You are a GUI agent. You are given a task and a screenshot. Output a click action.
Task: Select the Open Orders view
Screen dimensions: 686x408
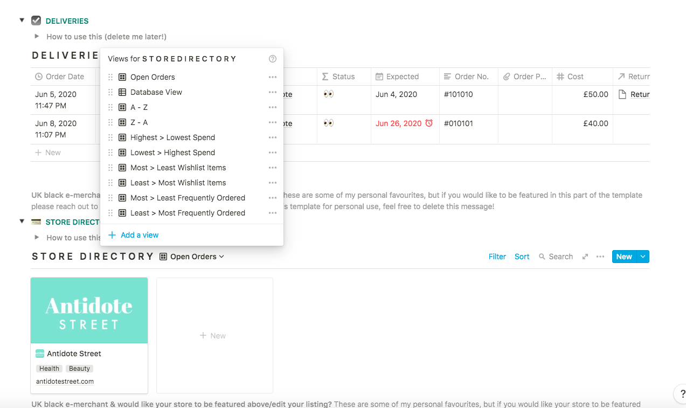[153, 77]
